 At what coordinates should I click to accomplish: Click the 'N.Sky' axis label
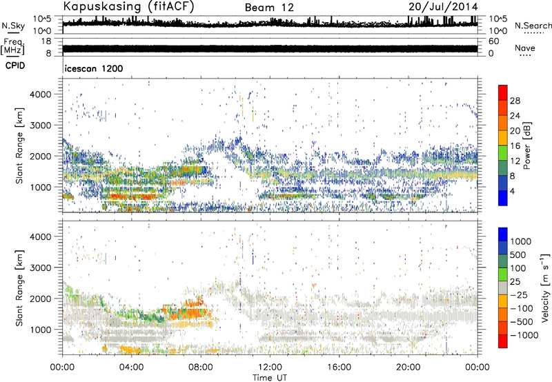(x=13, y=26)
